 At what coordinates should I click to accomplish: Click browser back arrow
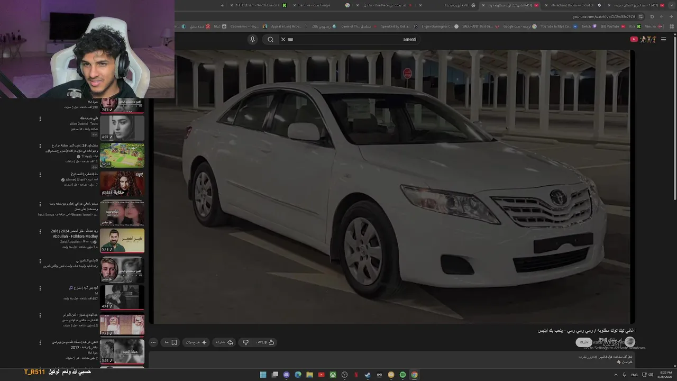click(x=670, y=16)
